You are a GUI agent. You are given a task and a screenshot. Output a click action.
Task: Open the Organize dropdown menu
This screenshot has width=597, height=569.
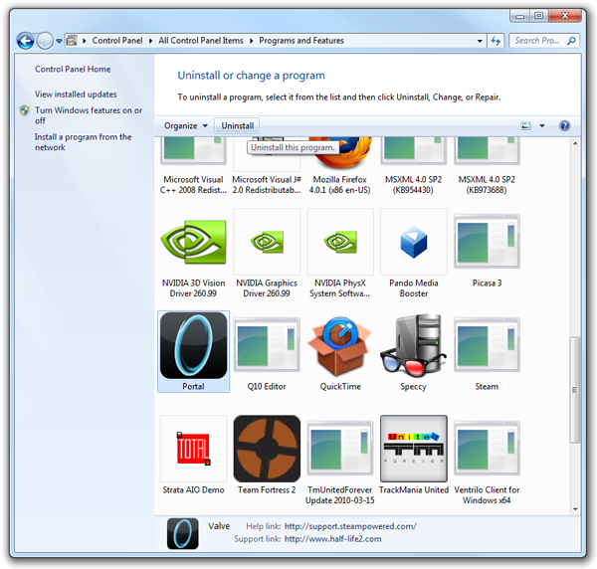(x=186, y=126)
